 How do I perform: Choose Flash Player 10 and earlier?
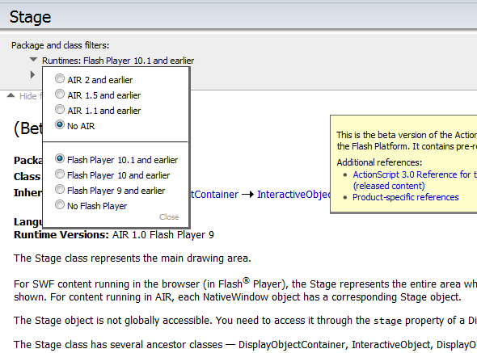[60, 174]
